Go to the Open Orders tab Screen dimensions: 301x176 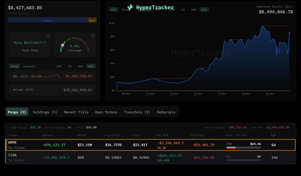click(106, 112)
